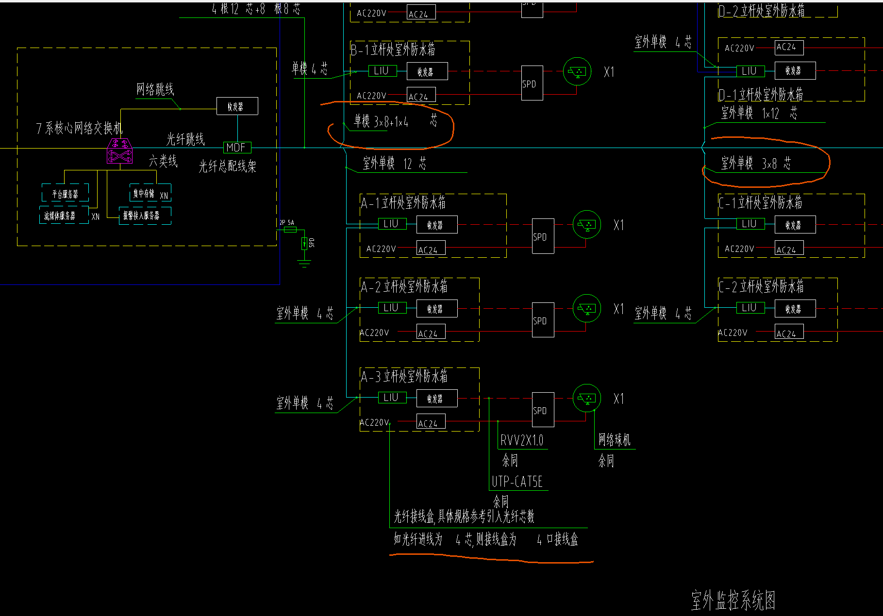Select the LIU block in the A-1 box
The width and height of the screenshot is (883, 616).
392,224
